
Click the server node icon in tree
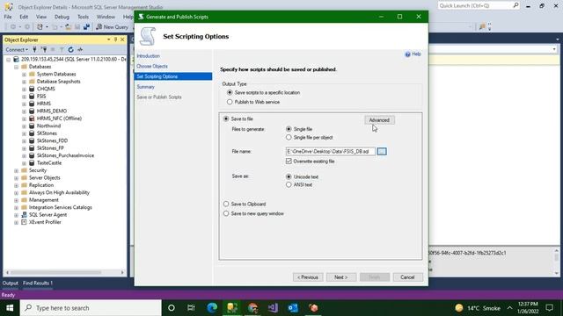point(16,59)
